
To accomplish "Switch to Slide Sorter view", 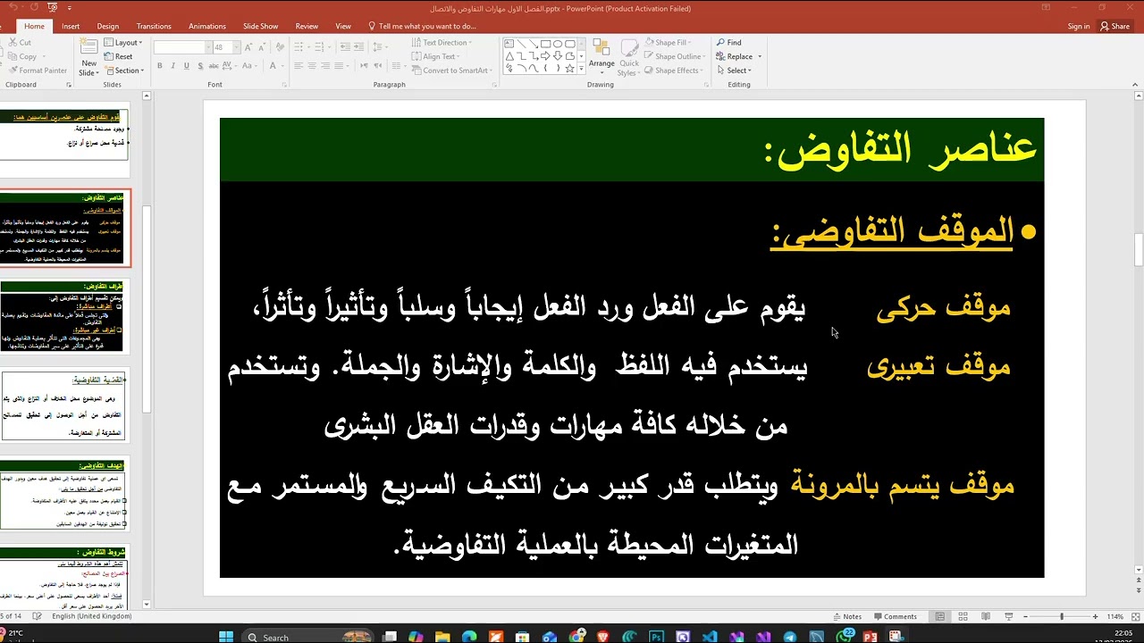I will pyautogui.click(x=962, y=616).
